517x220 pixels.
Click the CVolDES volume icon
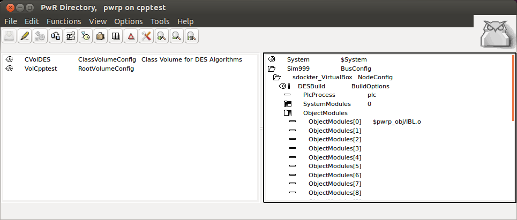[x=9, y=59]
